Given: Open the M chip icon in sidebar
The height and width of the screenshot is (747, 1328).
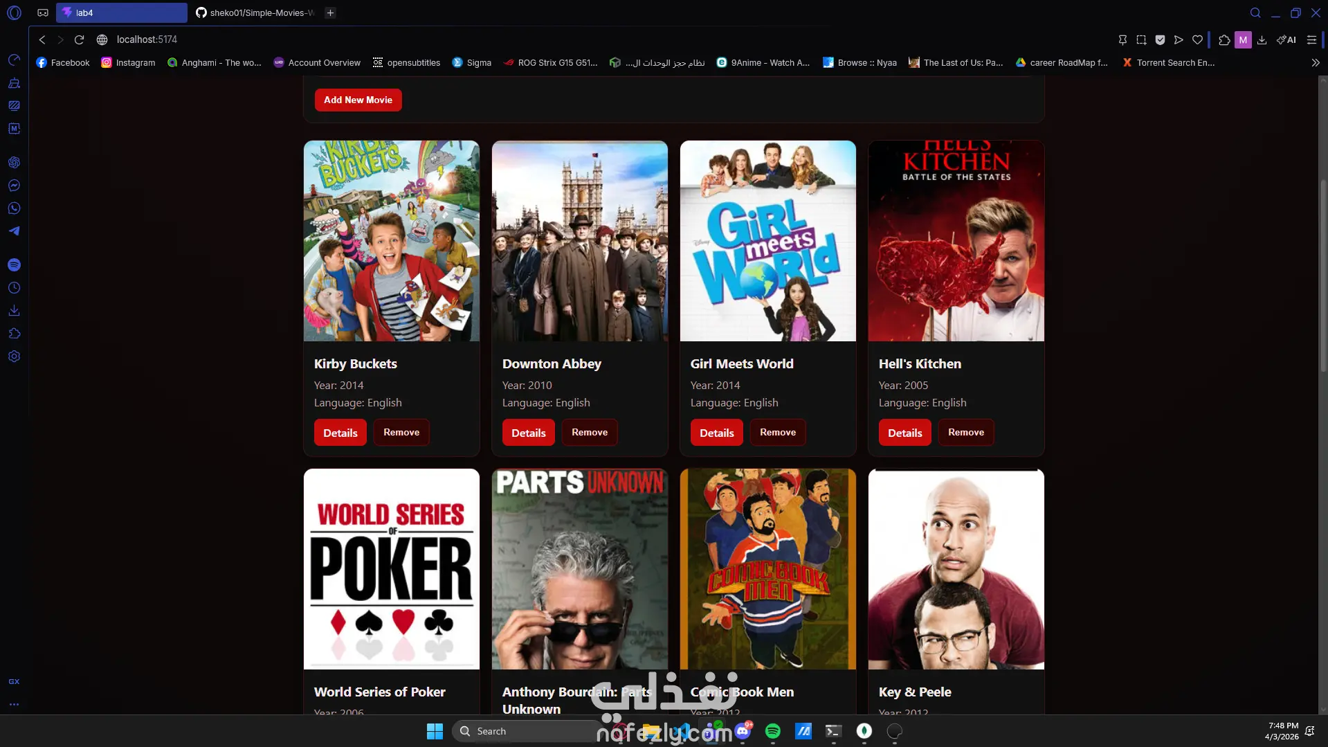Looking at the screenshot, I should (14, 129).
